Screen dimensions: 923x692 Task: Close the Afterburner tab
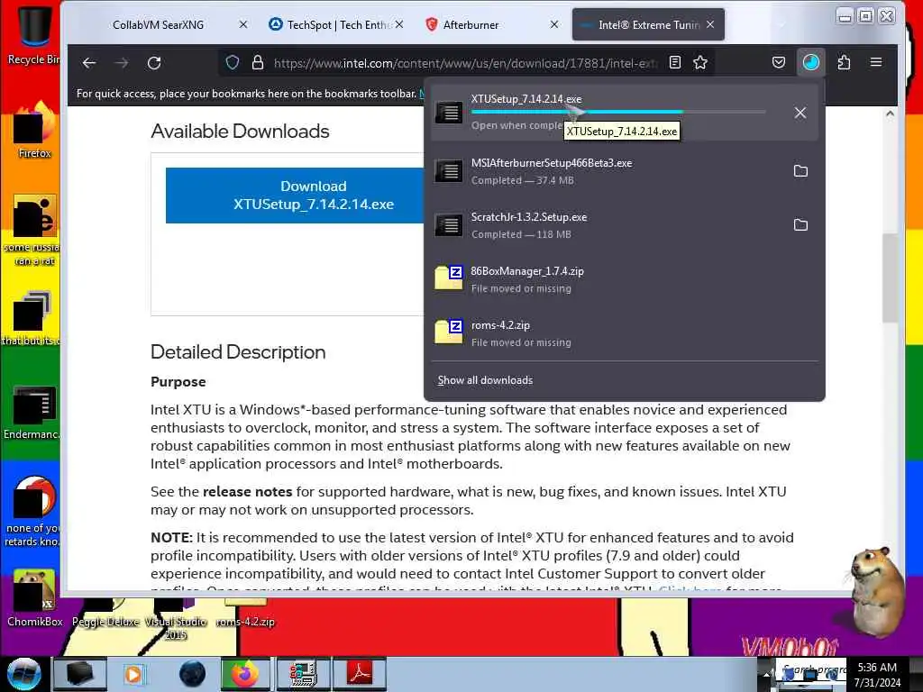point(554,24)
